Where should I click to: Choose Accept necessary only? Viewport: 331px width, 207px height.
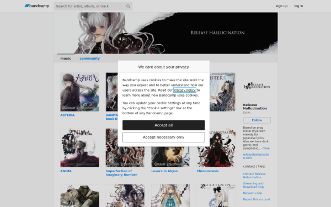[x=164, y=137]
